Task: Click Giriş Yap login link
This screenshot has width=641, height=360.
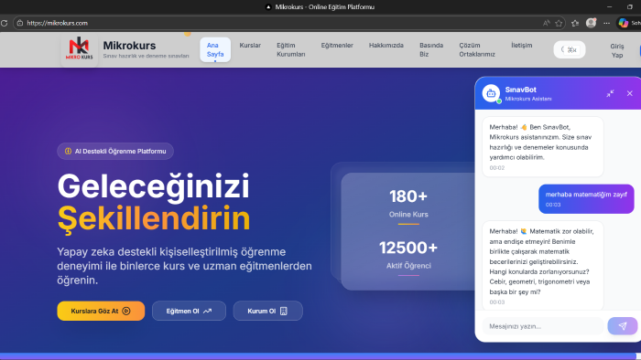Action: pyautogui.click(x=617, y=51)
